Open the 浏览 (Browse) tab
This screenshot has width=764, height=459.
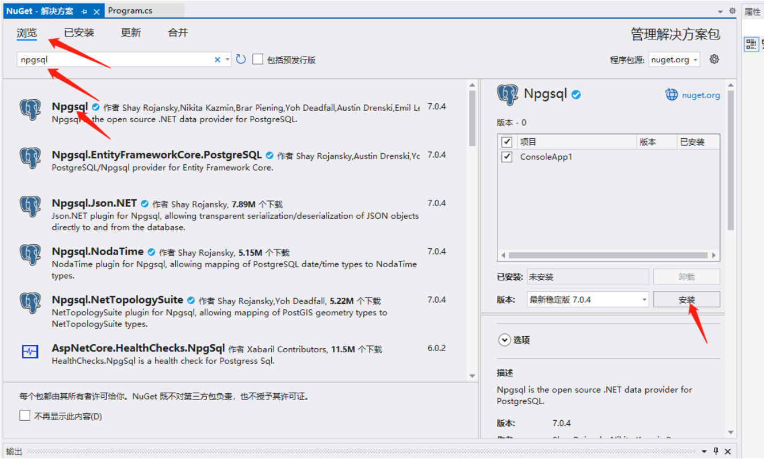pos(27,33)
